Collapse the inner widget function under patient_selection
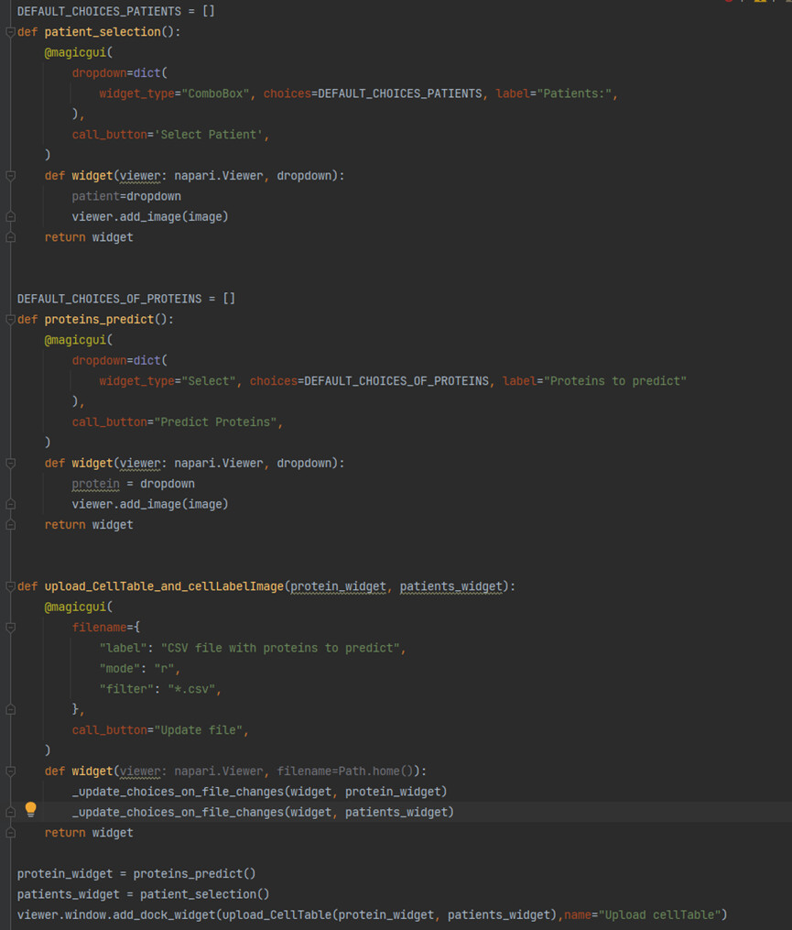Viewport: 792px width, 930px height. pyautogui.click(x=10, y=175)
